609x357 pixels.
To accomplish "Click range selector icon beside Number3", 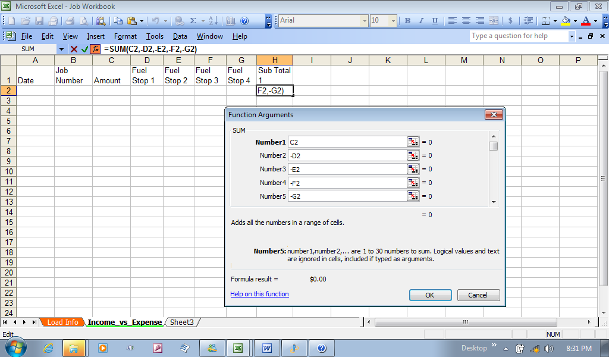I will (x=413, y=170).
